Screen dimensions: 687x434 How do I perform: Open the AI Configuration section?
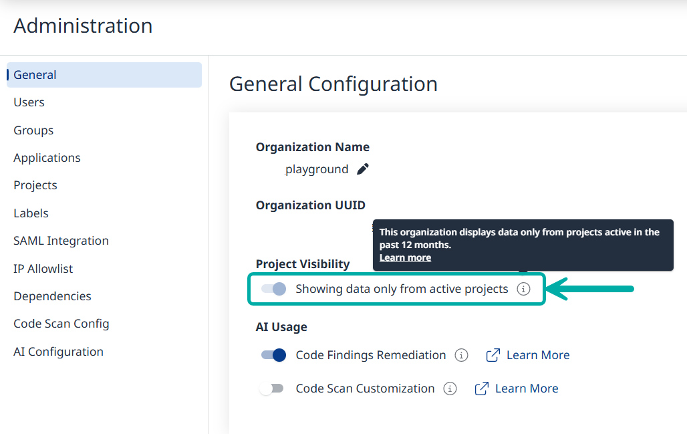[58, 352]
